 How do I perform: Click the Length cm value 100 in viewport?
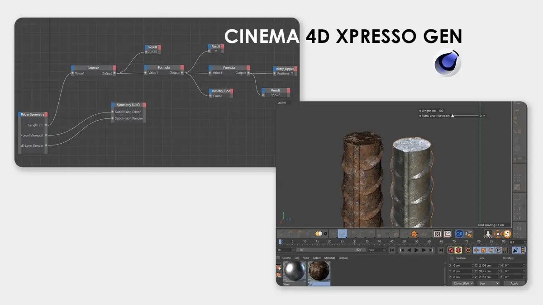pos(441,110)
